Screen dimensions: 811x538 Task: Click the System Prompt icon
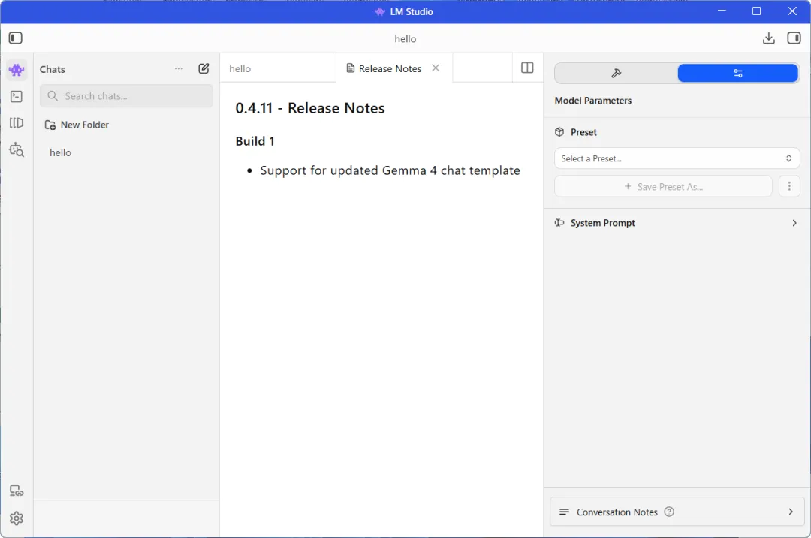(x=559, y=223)
